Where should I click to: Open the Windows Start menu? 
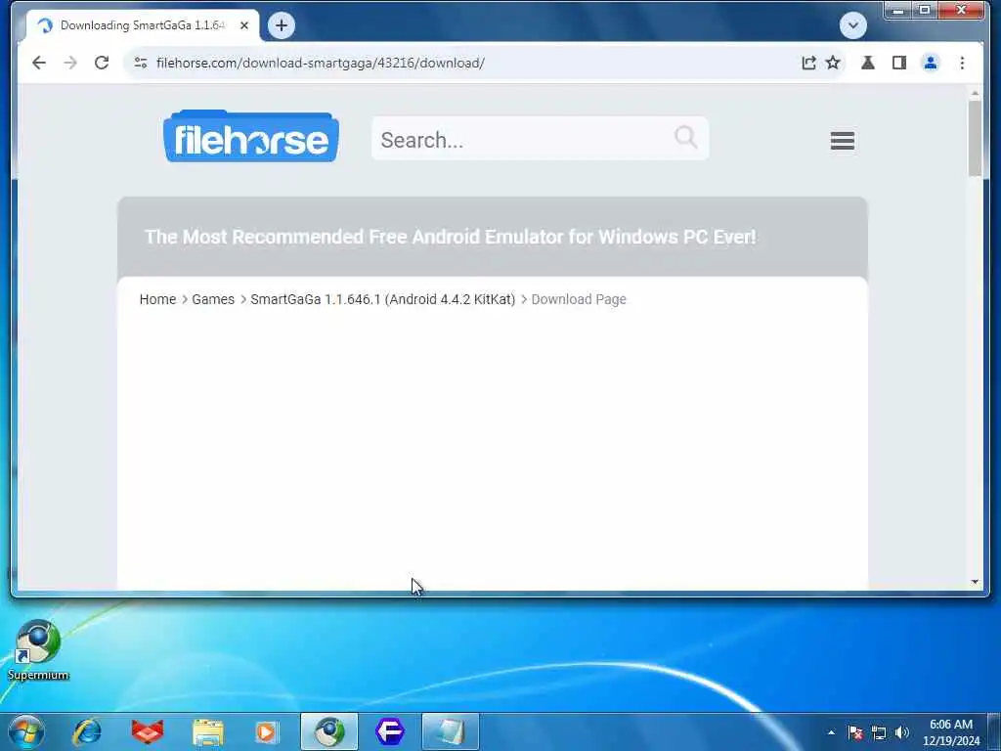tap(26, 731)
